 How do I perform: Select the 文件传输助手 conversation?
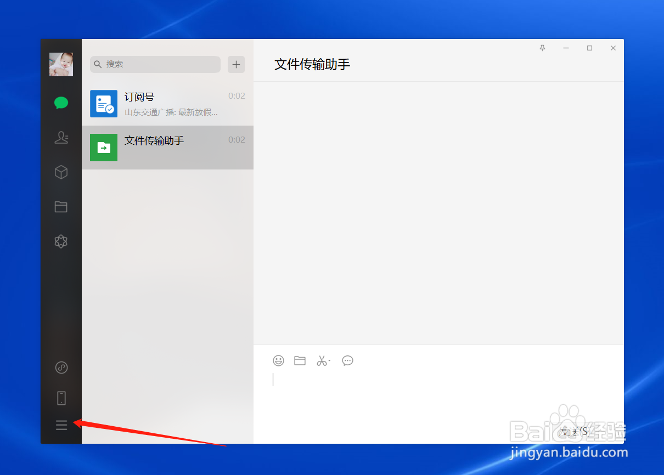167,148
